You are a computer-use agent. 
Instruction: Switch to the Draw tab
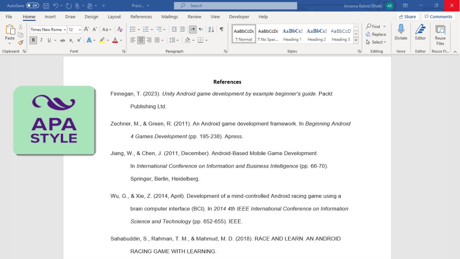(x=70, y=17)
